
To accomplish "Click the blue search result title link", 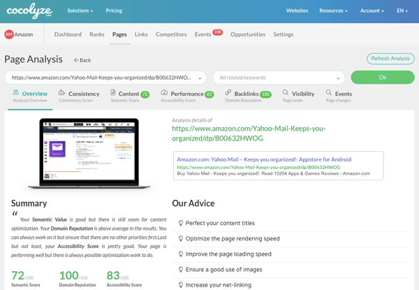I will click(264, 159).
